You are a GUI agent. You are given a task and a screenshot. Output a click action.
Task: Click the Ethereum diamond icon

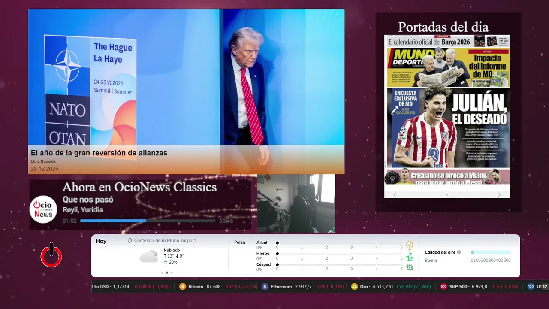(265, 287)
